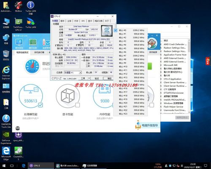Image resolution: width=211 pixels, height=169 pixels.
Task: Click the 工具 button in CPU-Z
Action: tap(83, 78)
